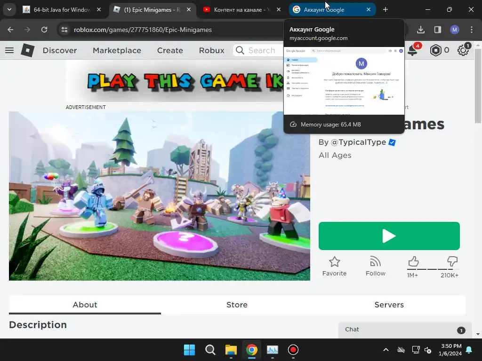482x361 pixels.
Task: Open the monitor app icon in taskbar
Action: [273, 350]
